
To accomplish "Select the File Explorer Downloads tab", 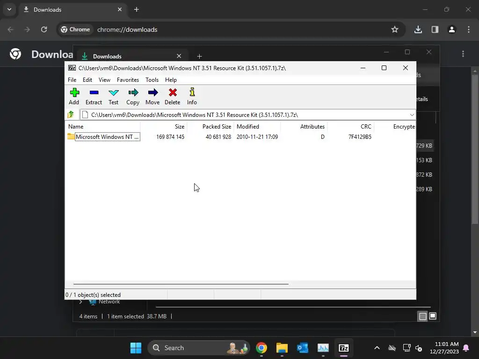I will (132, 56).
